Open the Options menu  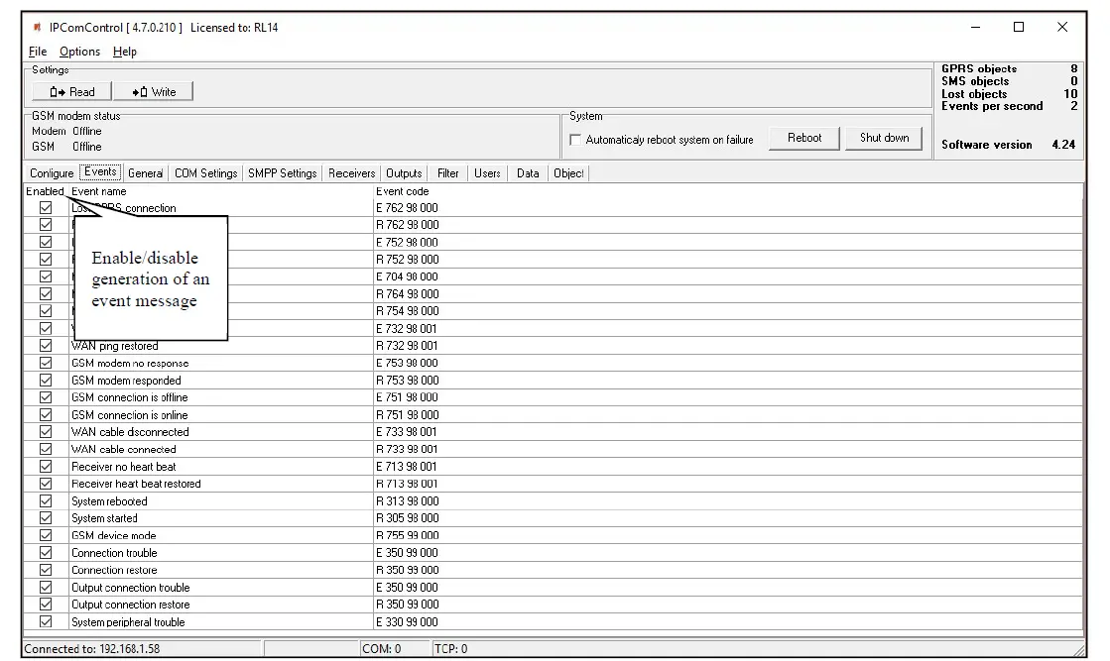tap(80, 52)
